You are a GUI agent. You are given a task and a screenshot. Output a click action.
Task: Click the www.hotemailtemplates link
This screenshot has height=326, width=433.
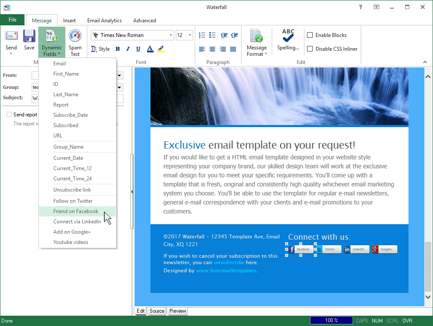226,271
